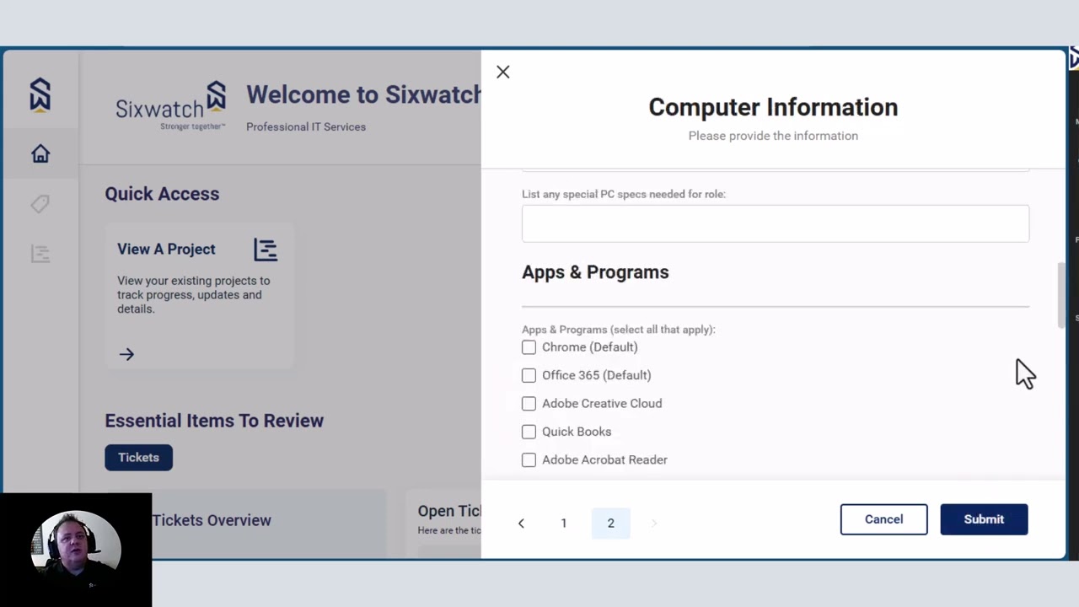The width and height of the screenshot is (1079, 607).
Task: Cancel the Computer Information form
Action: pyautogui.click(x=883, y=519)
